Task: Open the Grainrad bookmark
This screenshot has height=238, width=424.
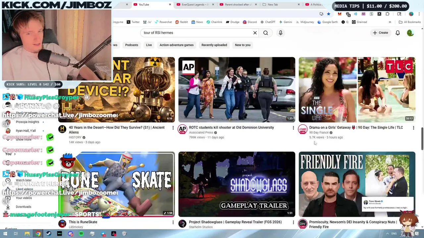Action: coord(359,22)
